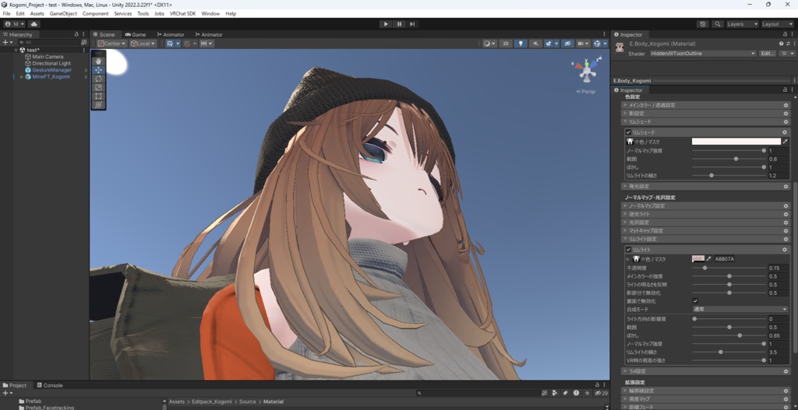Open the draw mode shading dropdown

tap(489, 44)
